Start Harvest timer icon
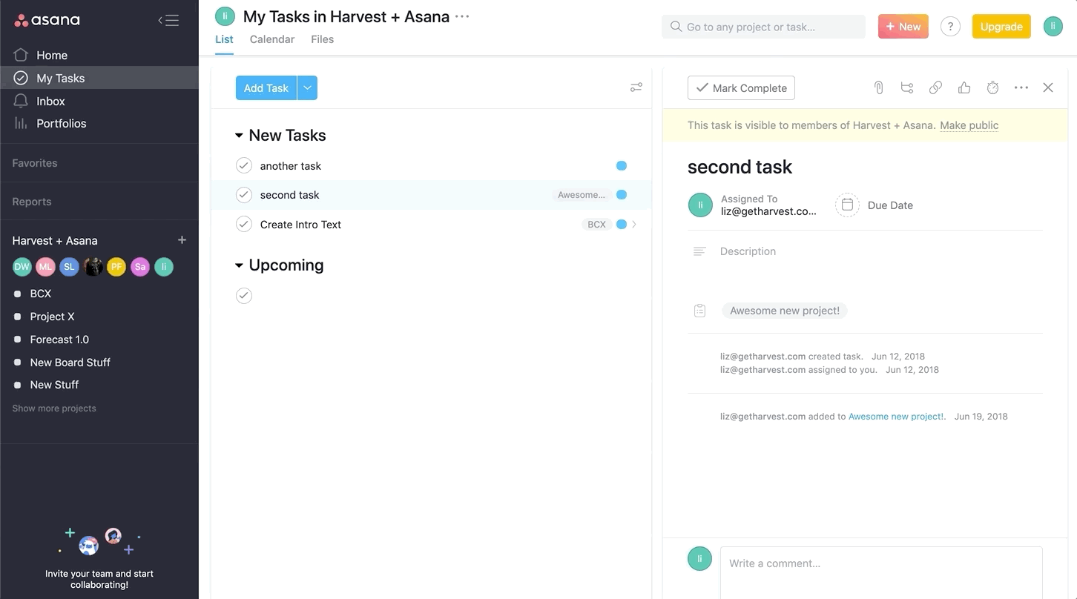Viewport: 1077px width, 599px height. tap(992, 87)
